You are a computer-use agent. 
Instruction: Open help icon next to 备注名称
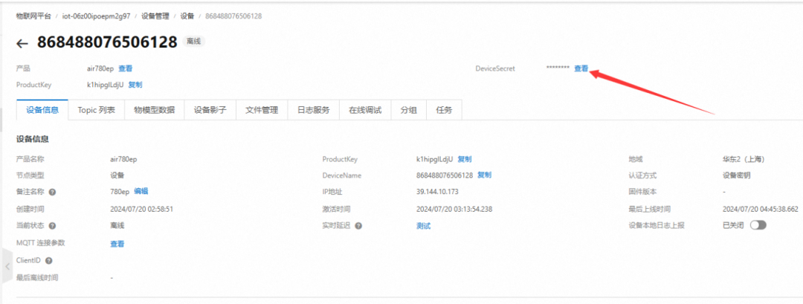(x=52, y=192)
